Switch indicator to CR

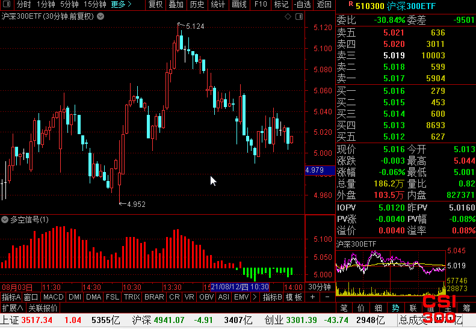(175, 297)
